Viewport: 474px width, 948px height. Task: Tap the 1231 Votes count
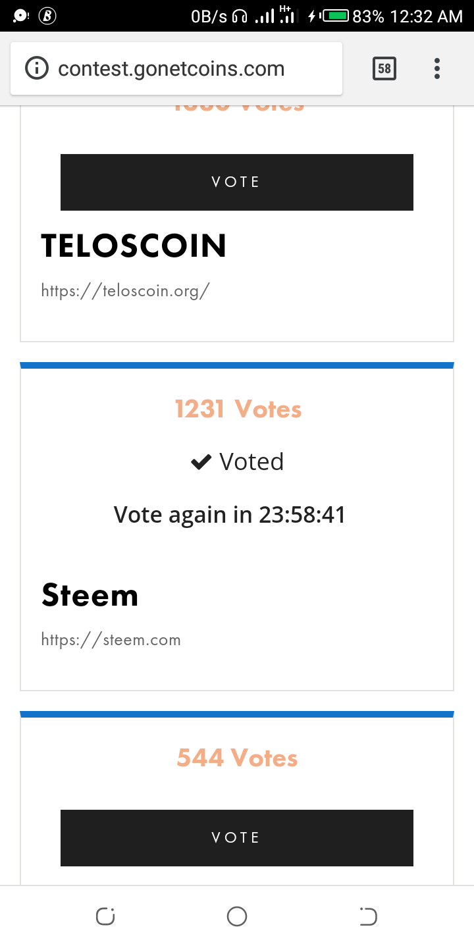pyautogui.click(x=238, y=409)
